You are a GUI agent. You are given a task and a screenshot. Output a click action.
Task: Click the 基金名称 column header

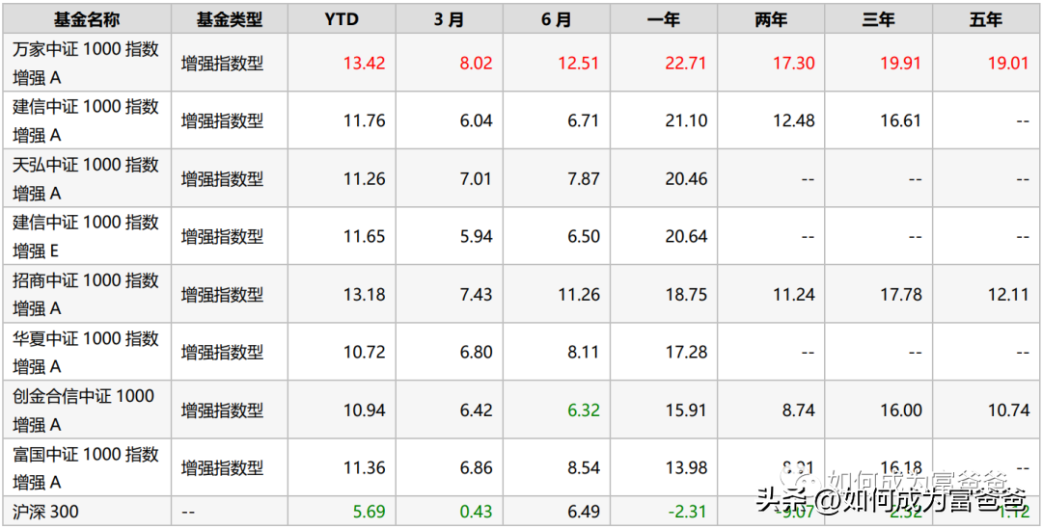click(87, 19)
